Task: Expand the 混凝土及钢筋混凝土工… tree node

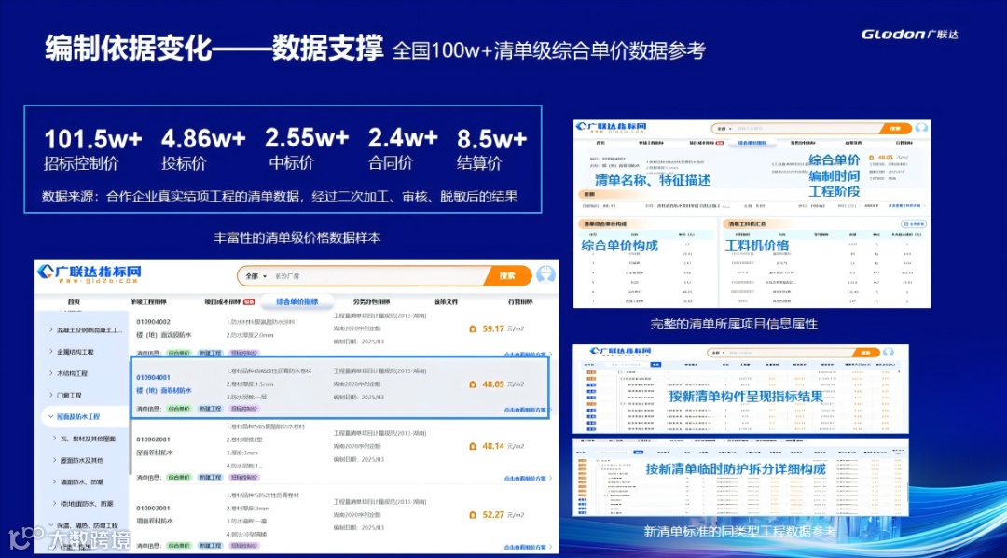Action: 52,330
